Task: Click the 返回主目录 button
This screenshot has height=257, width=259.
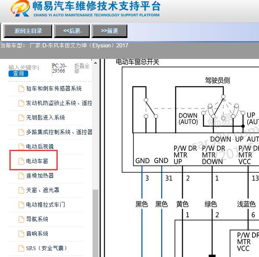Action: pyautogui.click(x=28, y=31)
